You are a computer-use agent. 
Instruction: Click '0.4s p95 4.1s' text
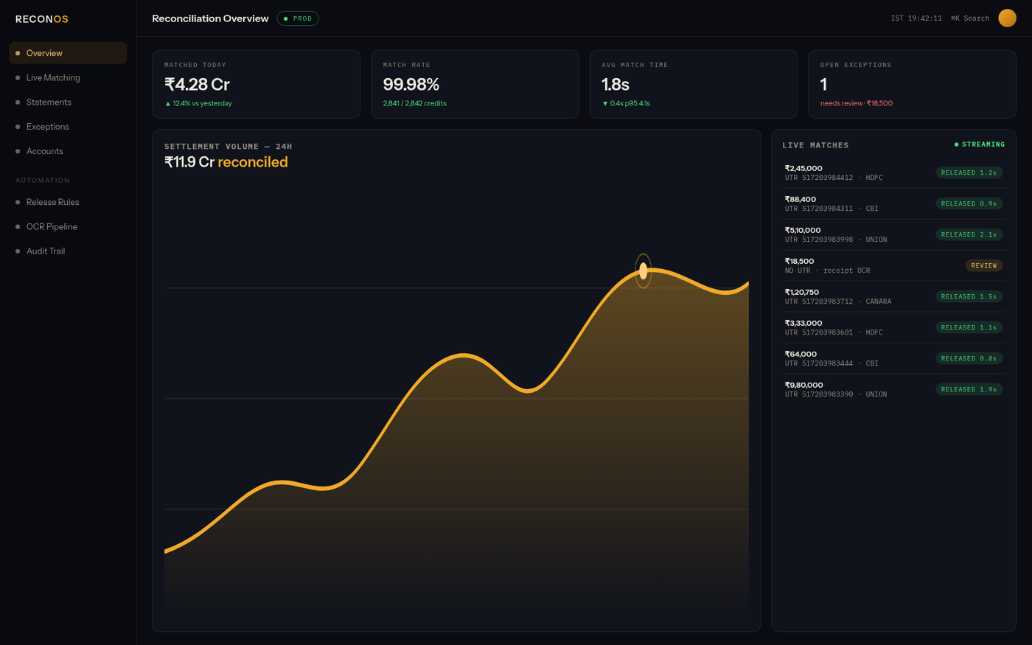click(630, 103)
